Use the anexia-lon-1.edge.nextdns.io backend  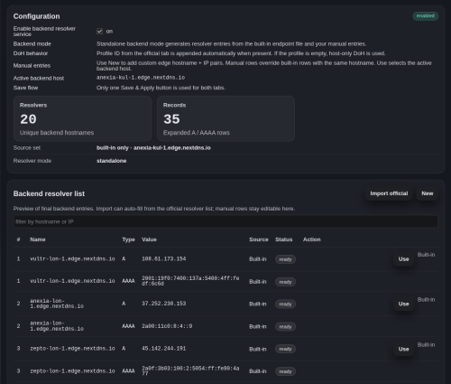(403, 304)
